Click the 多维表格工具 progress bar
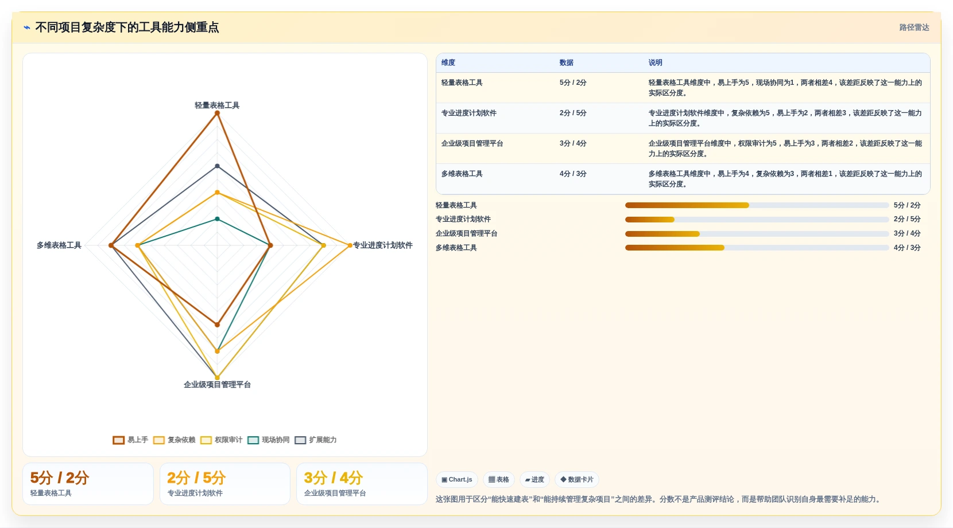 click(757, 248)
